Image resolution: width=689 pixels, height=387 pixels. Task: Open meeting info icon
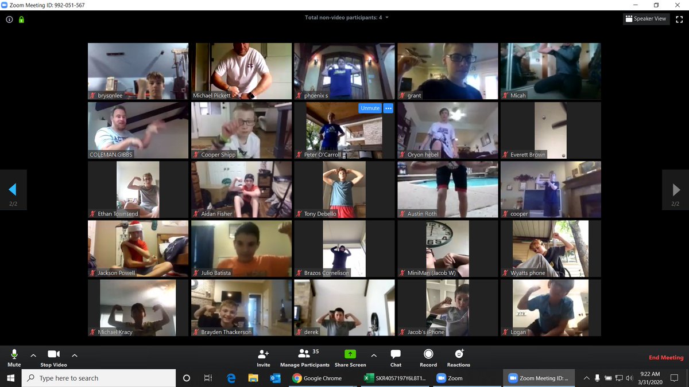(x=9, y=19)
